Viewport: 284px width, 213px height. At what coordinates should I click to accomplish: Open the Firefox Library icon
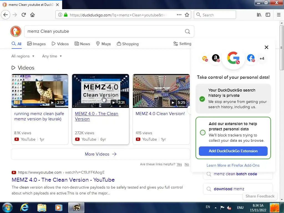[x=259, y=15]
